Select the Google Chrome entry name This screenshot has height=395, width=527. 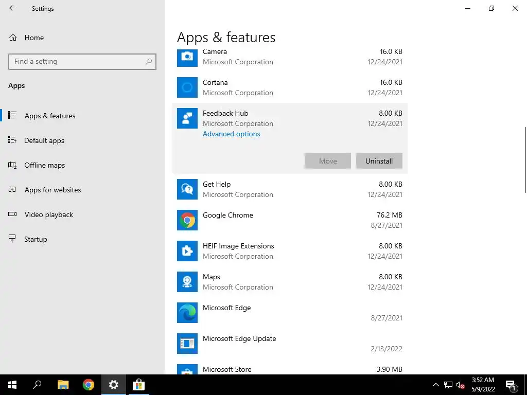tap(228, 216)
